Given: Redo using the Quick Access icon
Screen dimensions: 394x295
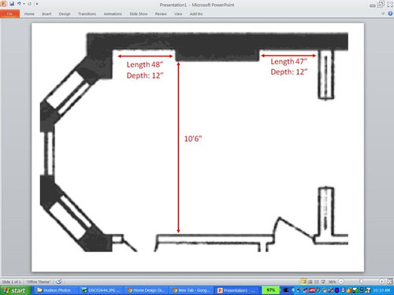Looking at the screenshot, I should point(29,4).
